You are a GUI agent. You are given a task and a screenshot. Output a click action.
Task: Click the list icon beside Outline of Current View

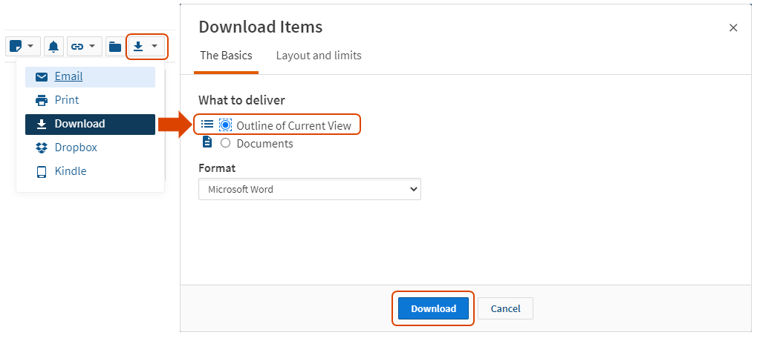point(207,125)
